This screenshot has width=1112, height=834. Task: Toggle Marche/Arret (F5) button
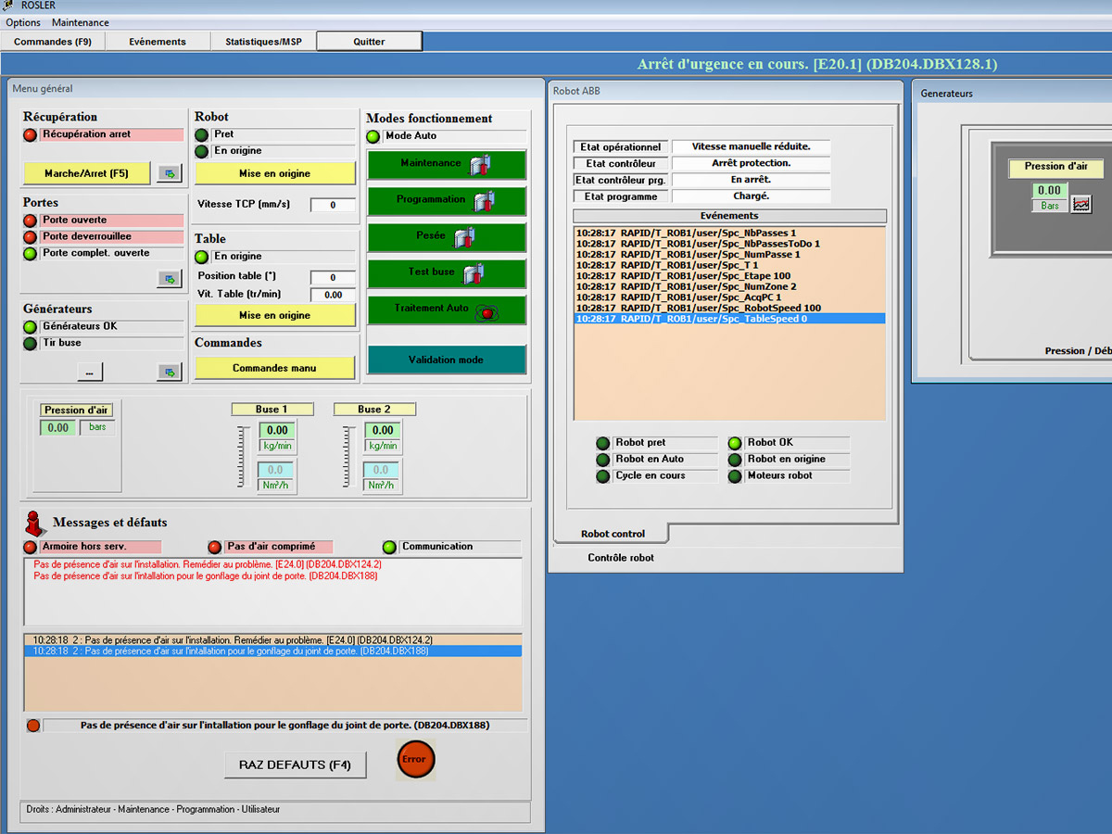[x=86, y=173]
